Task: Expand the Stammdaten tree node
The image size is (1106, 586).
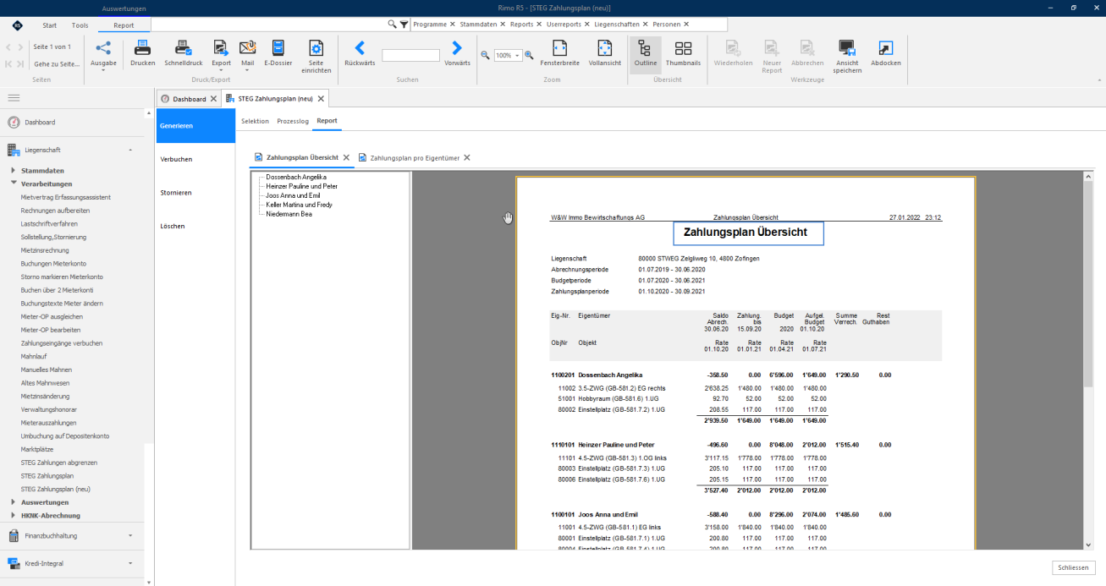Action: (14, 171)
